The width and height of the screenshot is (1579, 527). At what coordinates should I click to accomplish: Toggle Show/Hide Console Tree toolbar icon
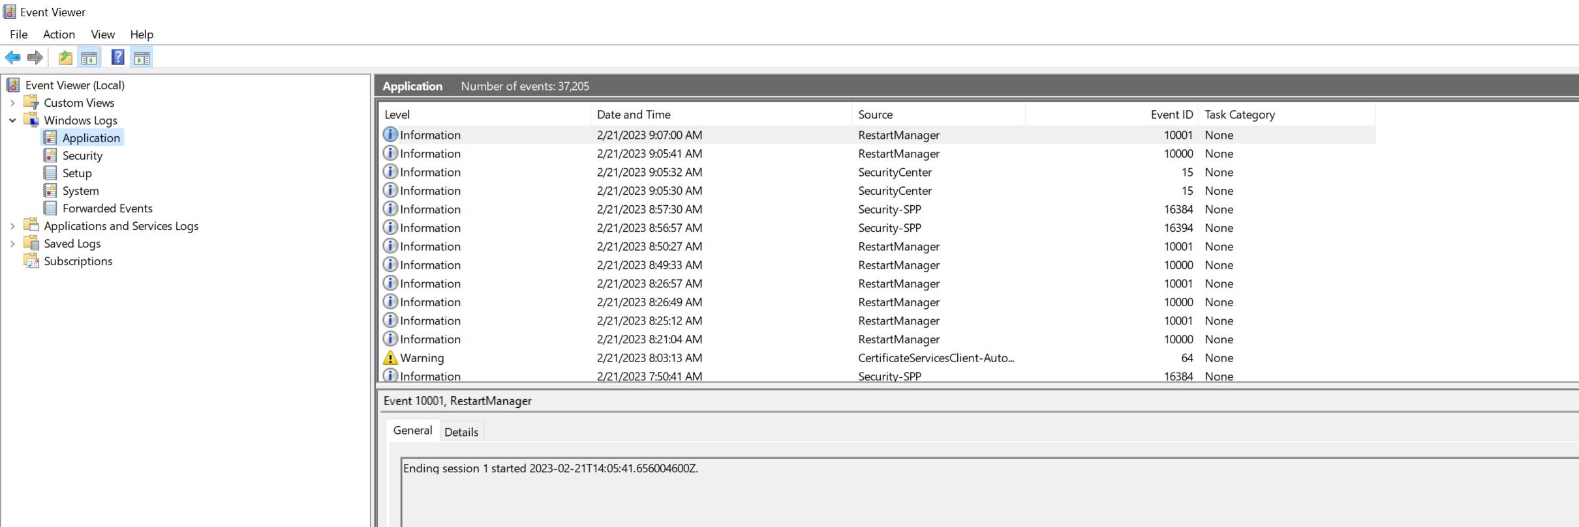tap(89, 58)
